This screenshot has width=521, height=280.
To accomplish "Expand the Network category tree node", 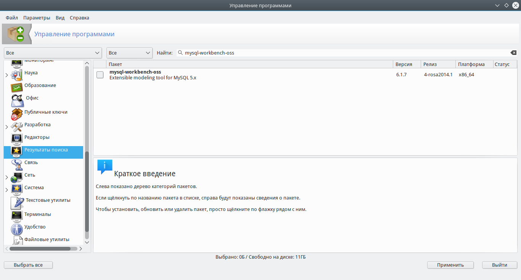I will [x=6, y=177].
